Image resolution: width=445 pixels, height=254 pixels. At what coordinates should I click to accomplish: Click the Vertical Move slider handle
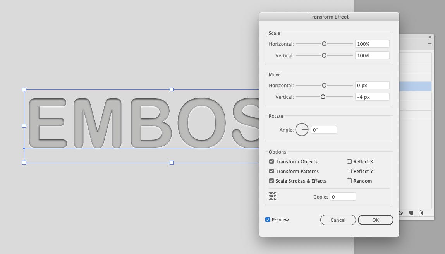click(323, 97)
